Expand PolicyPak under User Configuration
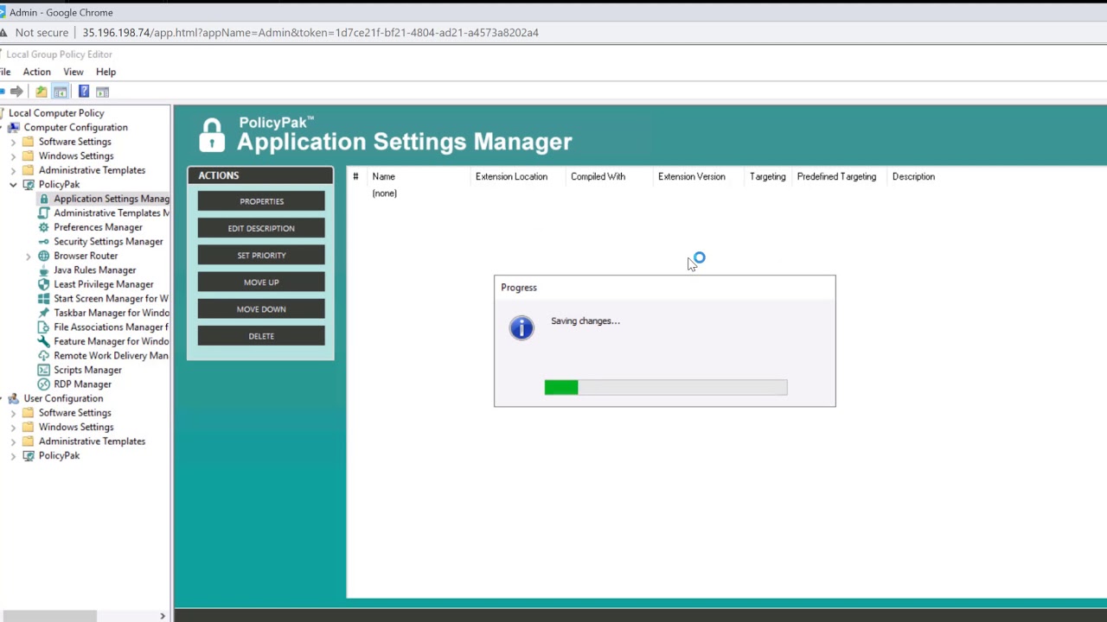This screenshot has height=622, width=1107. tap(13, 456)
